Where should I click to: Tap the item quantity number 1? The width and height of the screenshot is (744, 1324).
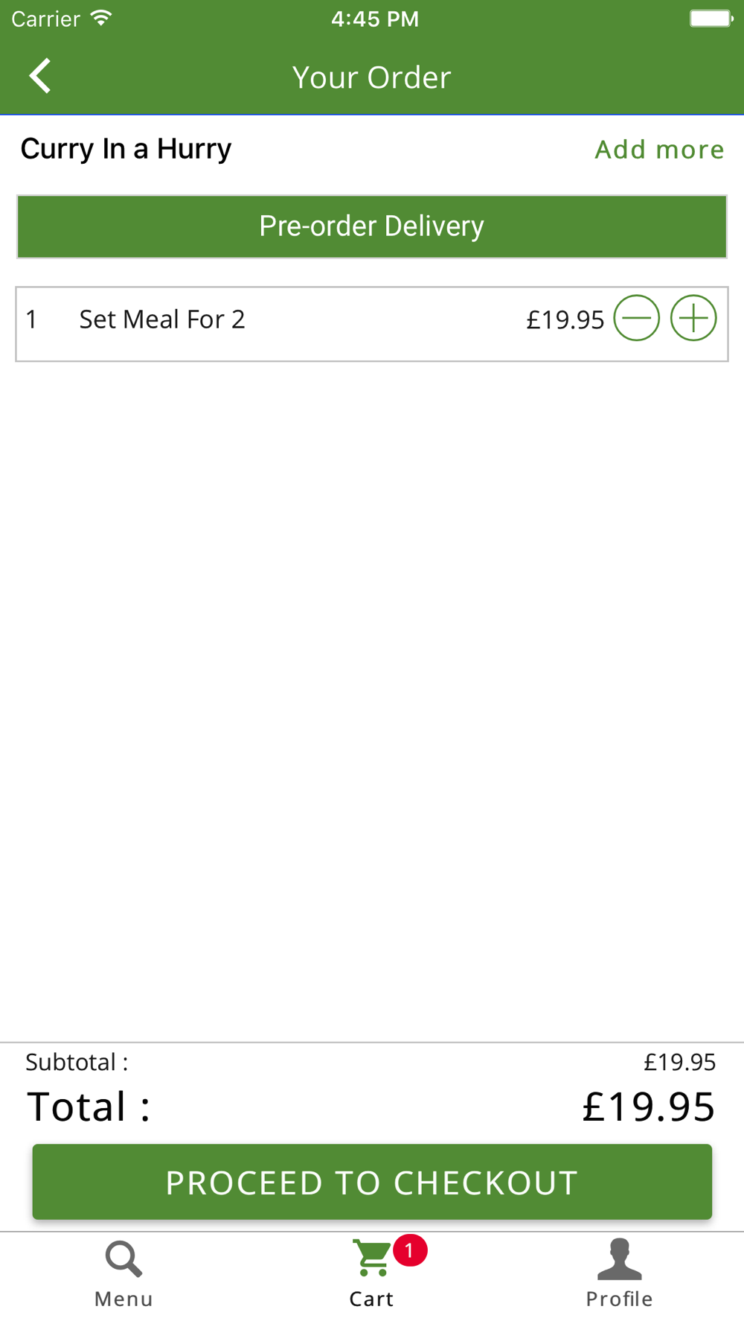coord(31,319)
